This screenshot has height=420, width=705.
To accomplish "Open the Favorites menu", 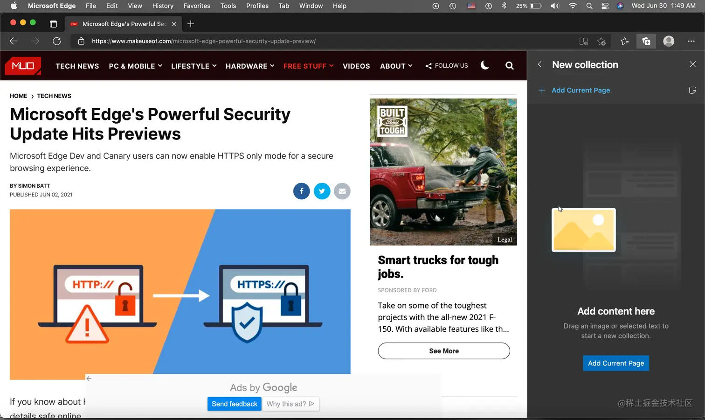I will pyautogui.click(x=197, y=6).
